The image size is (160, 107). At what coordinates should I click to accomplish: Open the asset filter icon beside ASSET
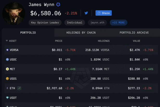pos(7,41)
